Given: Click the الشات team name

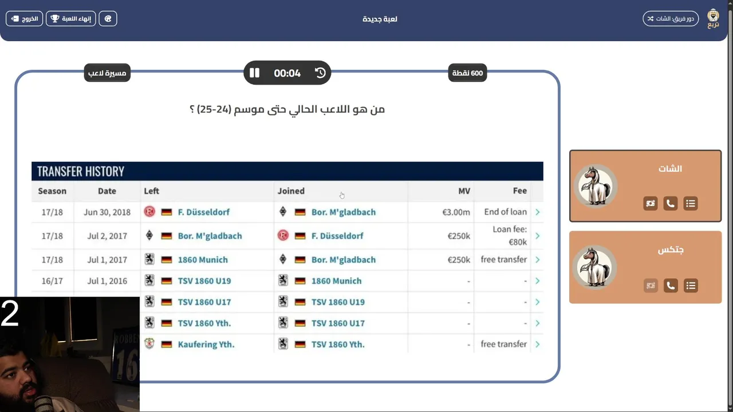Looking at the screenshot, I should (670, 169).
